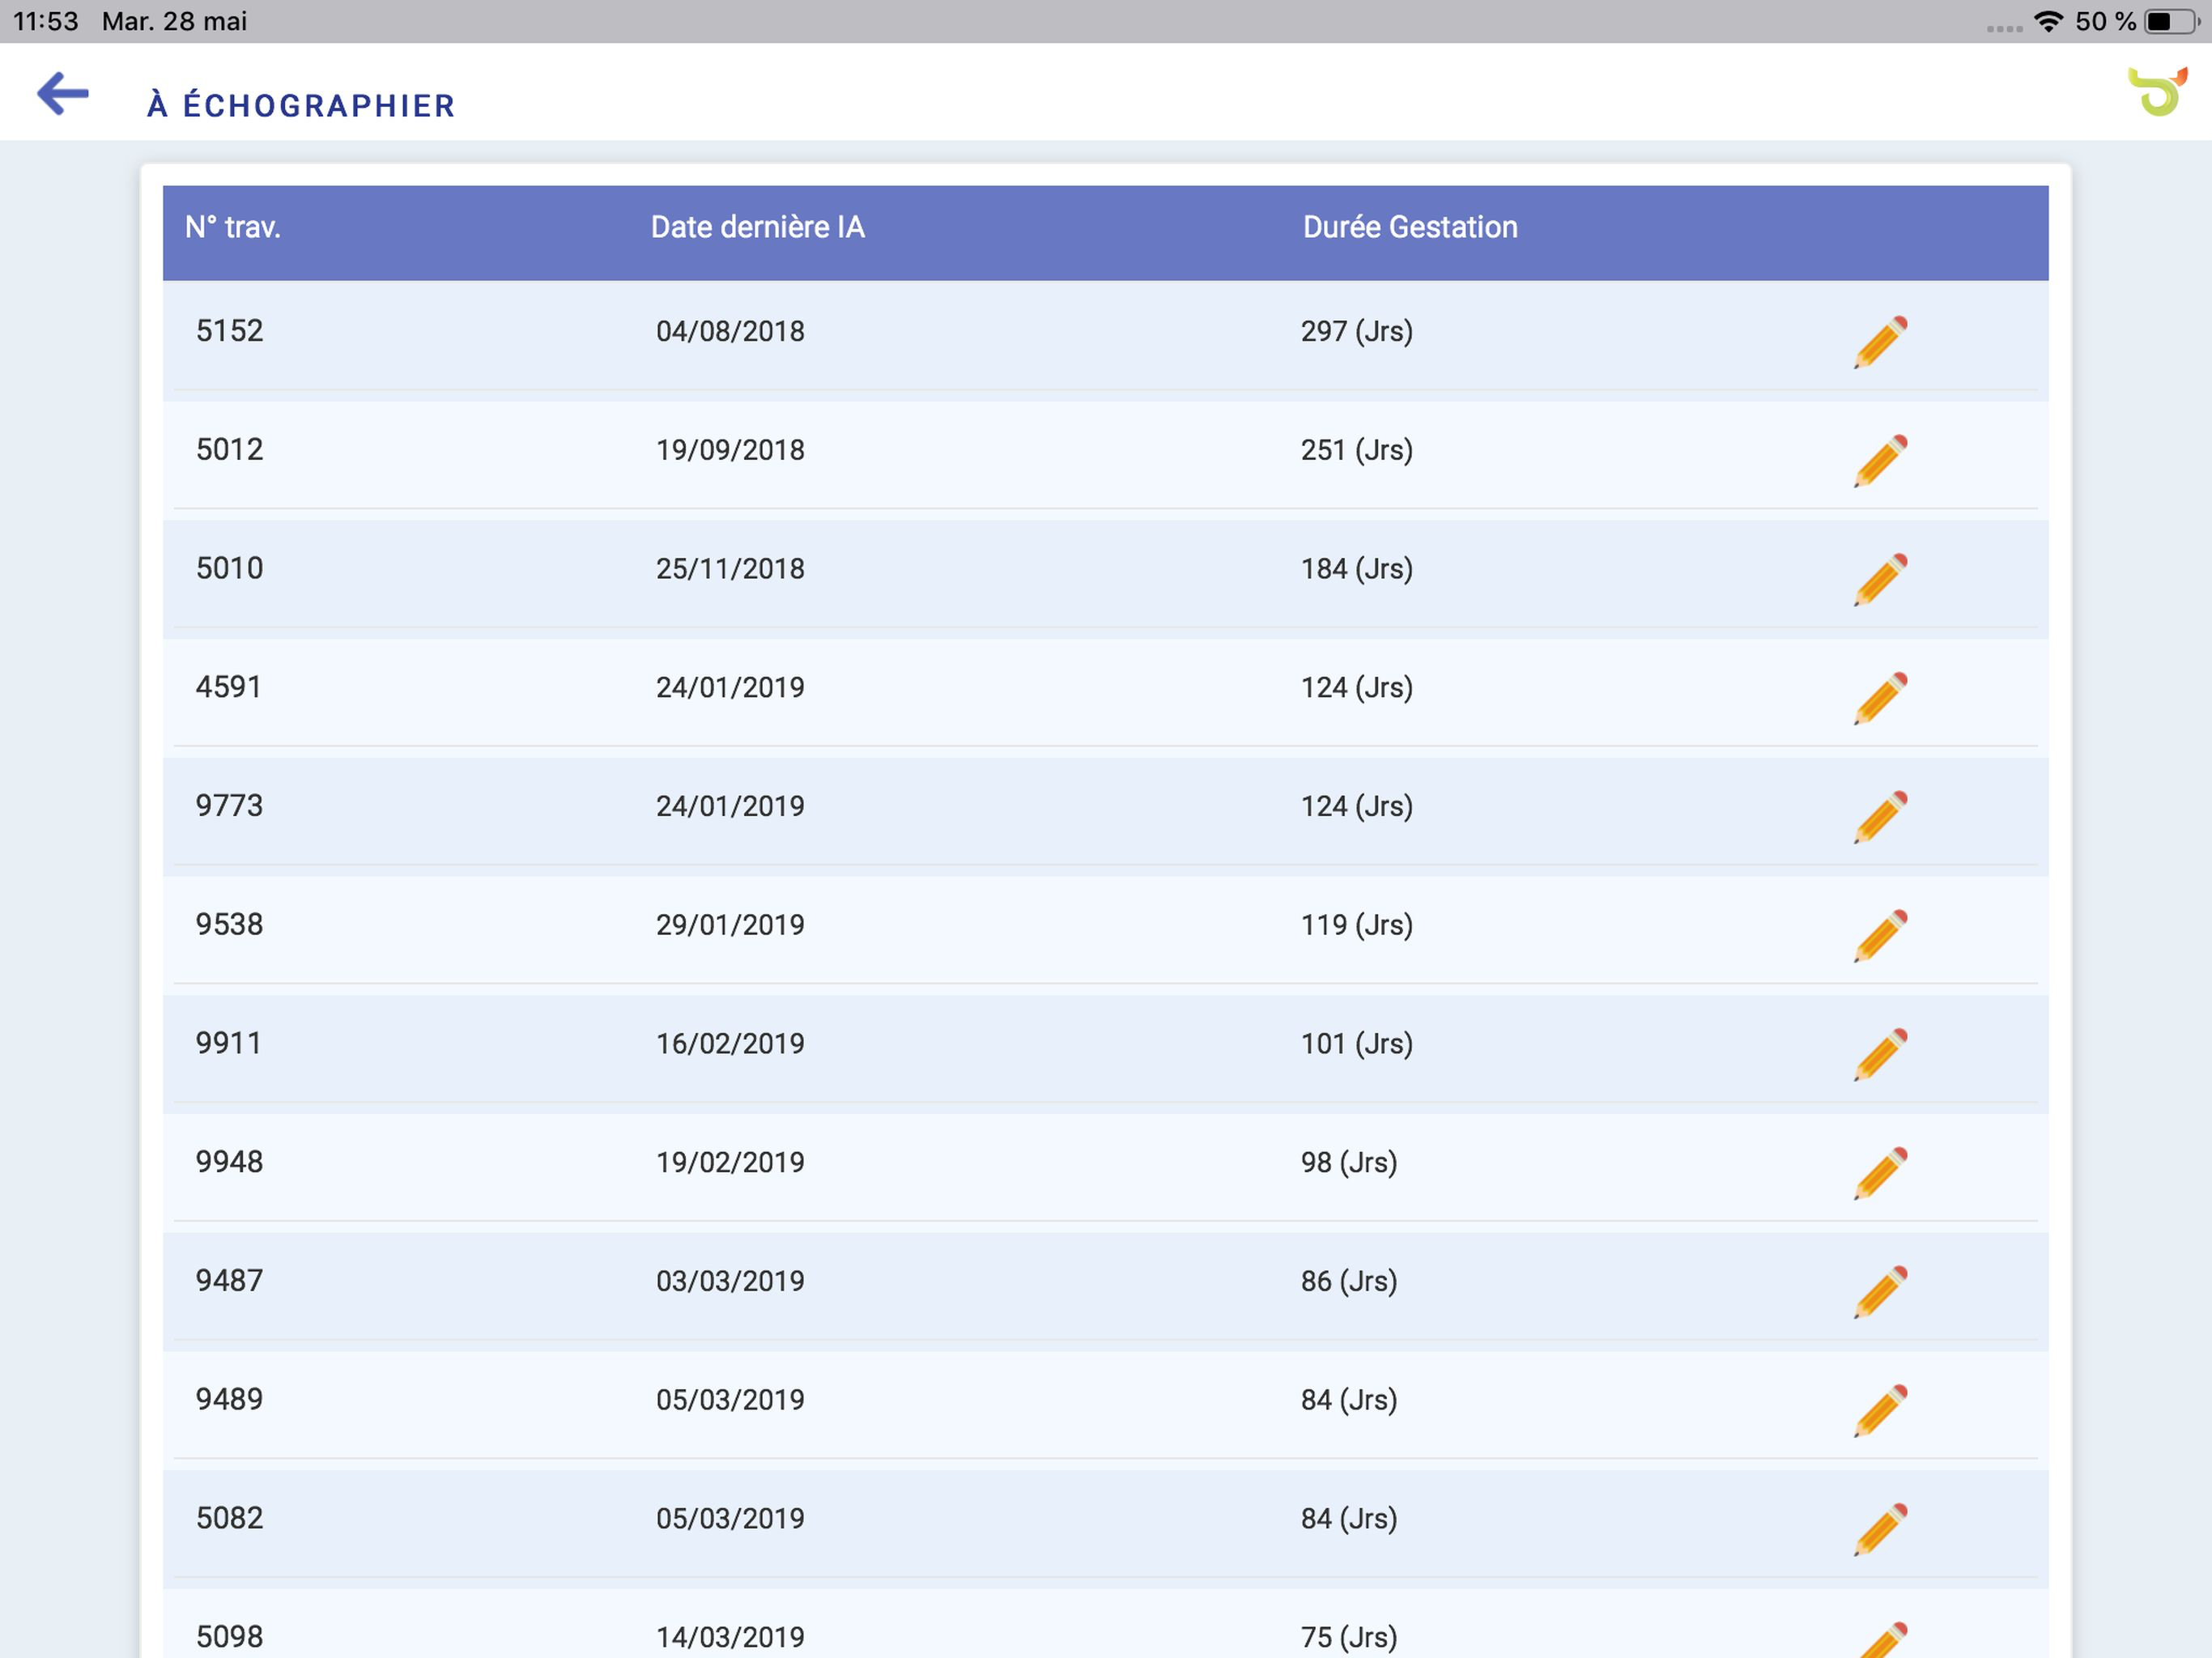2212x1658 pixels.
Task: Click date 24/01/2019 in row 9773
Action: coord(730,806)
